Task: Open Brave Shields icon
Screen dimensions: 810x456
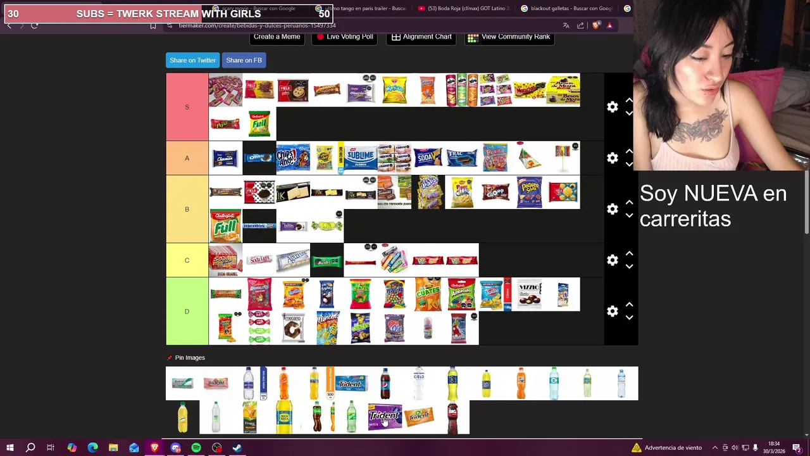Action: [596, 25]
